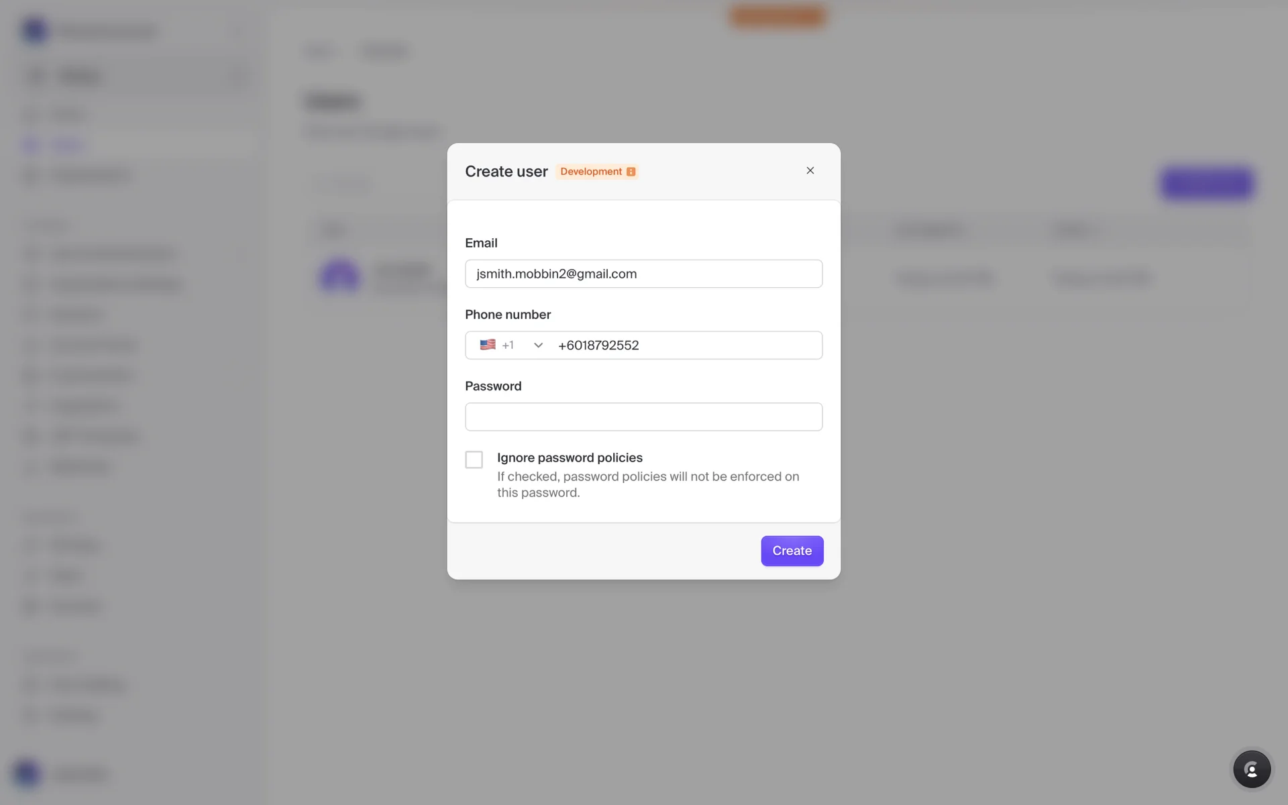Viewport: 1288px width, 805px height.
Task: Focus the Email input field
Action: pyautogui.click(x=643, y=274)
